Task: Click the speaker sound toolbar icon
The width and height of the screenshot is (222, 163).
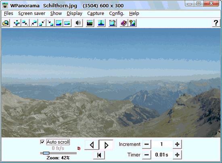Action: click(x=78, y=23)
